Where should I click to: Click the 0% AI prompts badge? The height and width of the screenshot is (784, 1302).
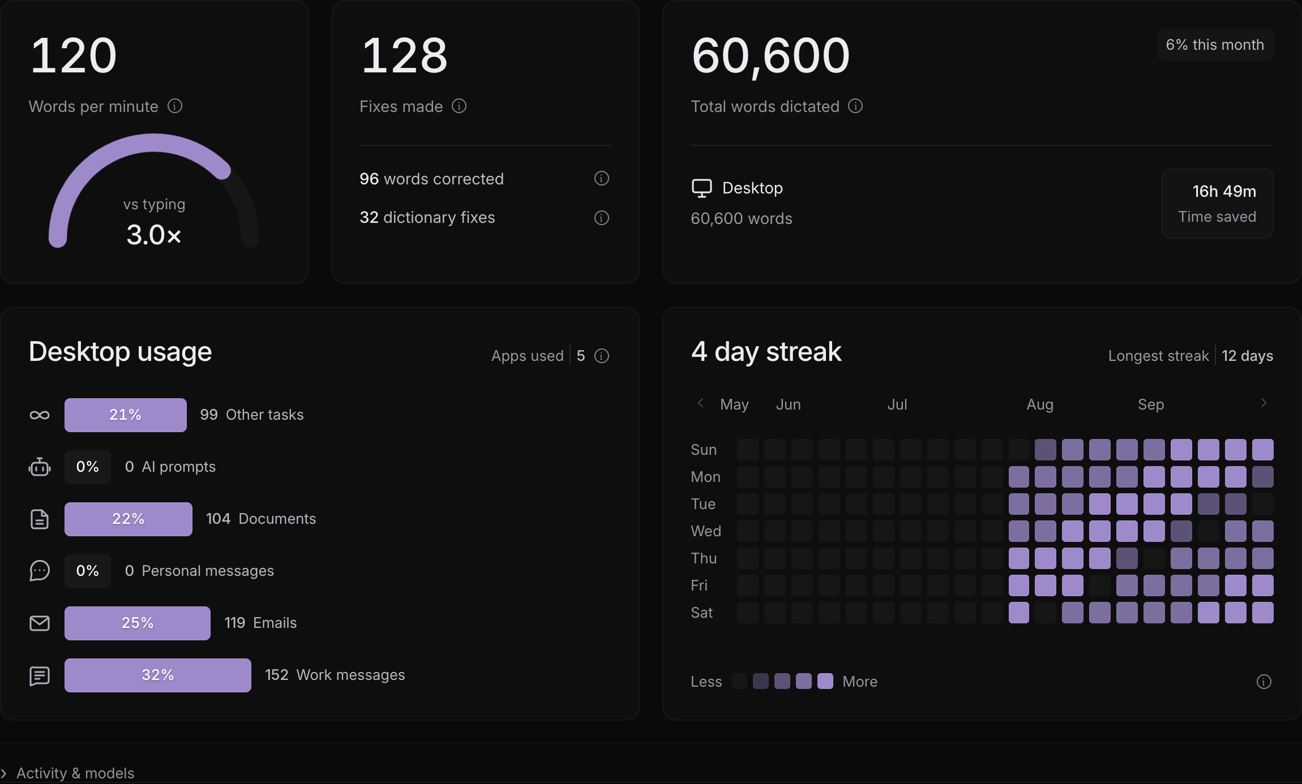88,467
